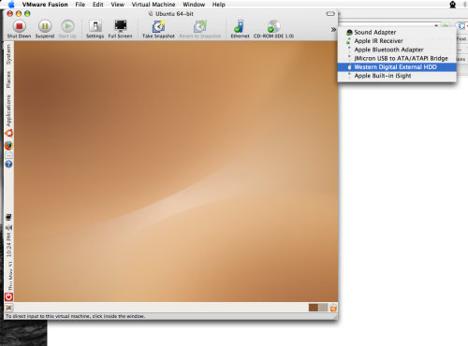
Task: Open the File menu
Action: click(80, 5)
